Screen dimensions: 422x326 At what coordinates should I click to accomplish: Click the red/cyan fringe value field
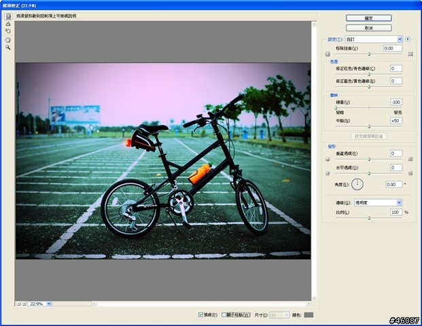click(396, 69)
